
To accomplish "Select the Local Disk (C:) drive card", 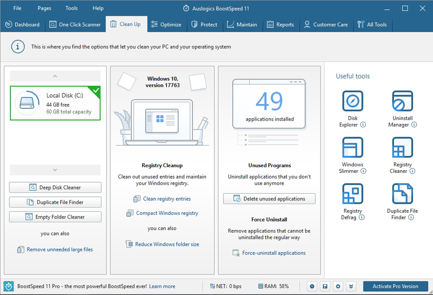I will coord(55,103).
